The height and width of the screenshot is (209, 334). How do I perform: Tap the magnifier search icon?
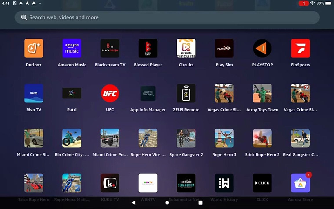[x=24, y=17]
